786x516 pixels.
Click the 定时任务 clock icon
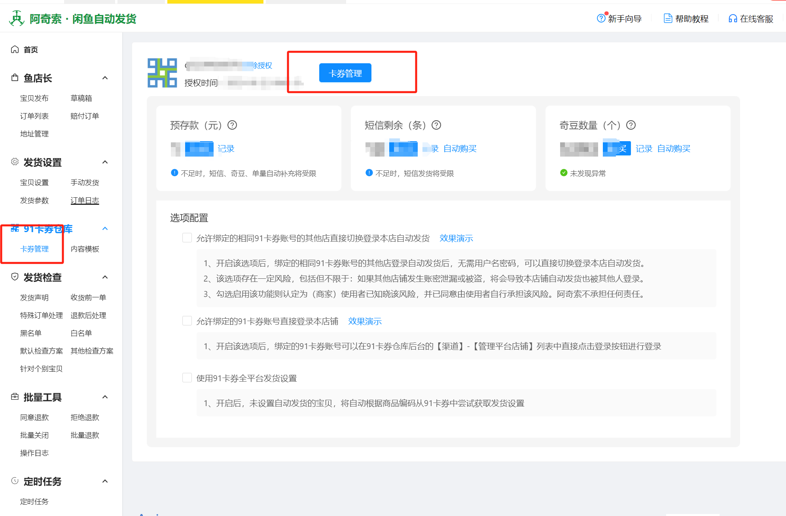(15, 481)
